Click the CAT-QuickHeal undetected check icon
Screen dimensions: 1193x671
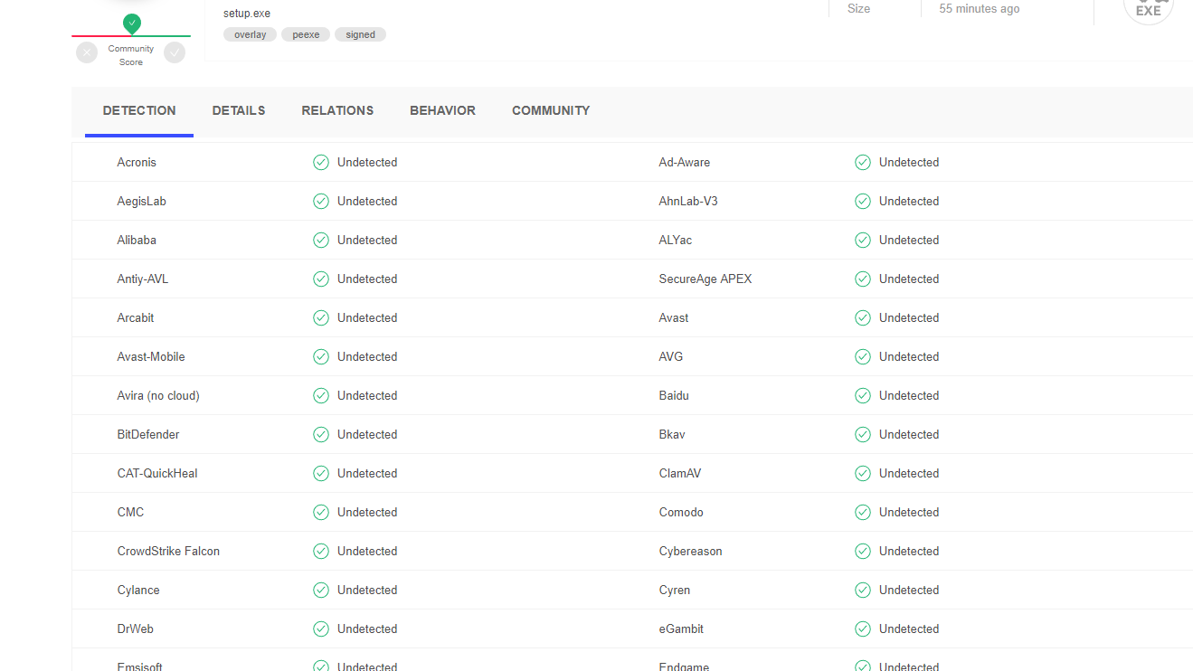(321, 473)
